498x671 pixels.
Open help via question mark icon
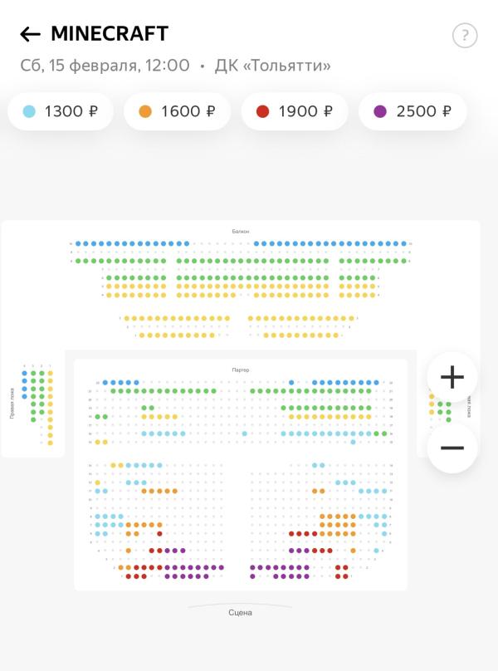[x=465, y=36]
